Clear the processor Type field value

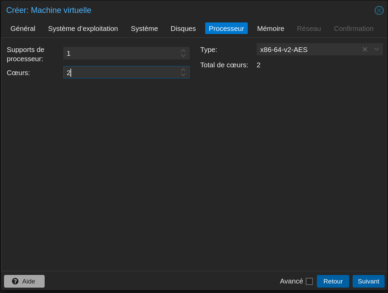pyautogui.click(x=365, y=49)
